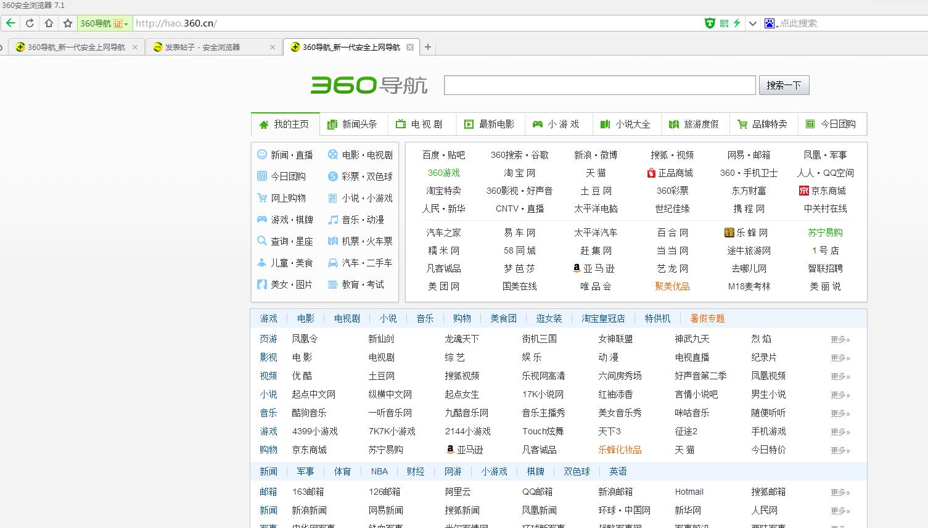Viewport: 928px width, 528px height.
Task: Open the 小游戏 tab
Action: tap(558, 124)
